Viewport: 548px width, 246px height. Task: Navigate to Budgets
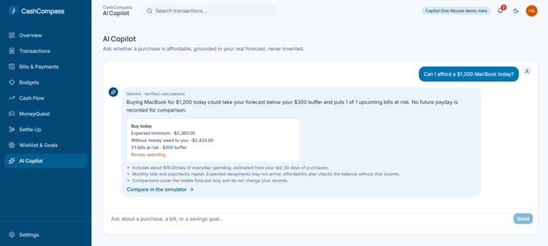(46, 82)
